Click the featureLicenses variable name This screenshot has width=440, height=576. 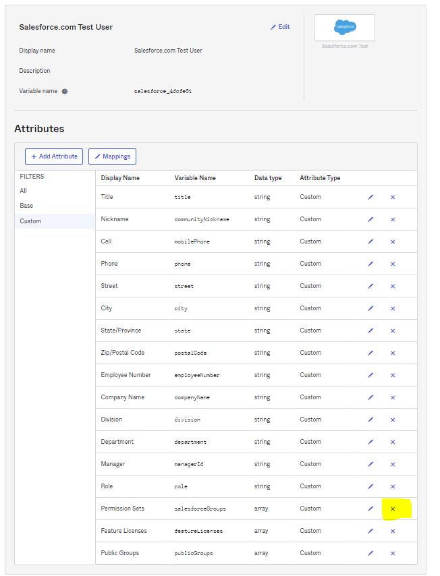click(198, 531)
